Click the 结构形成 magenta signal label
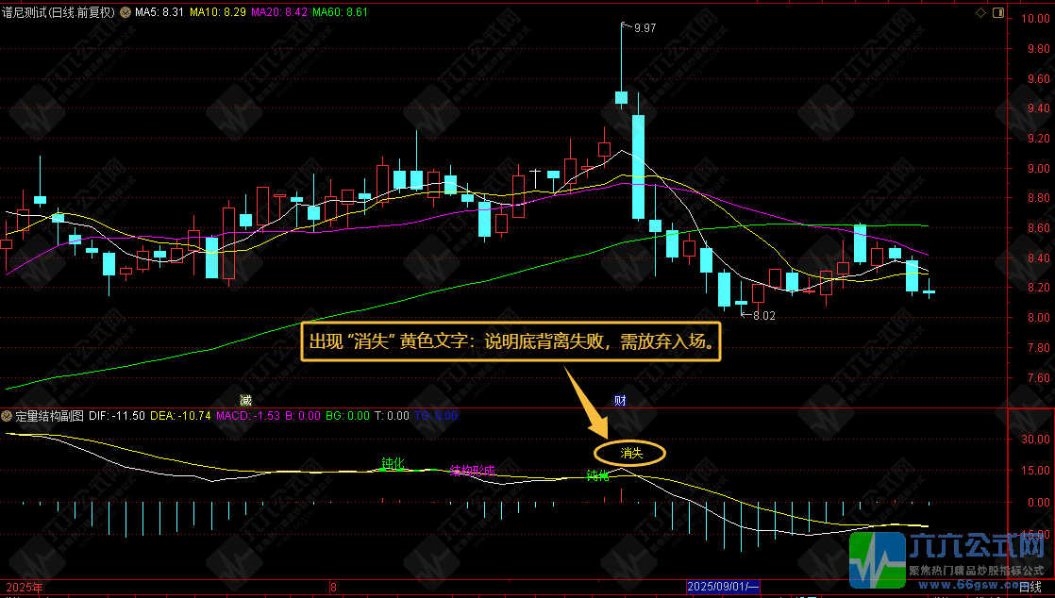 pyautogui.click(x=473, y=470)
